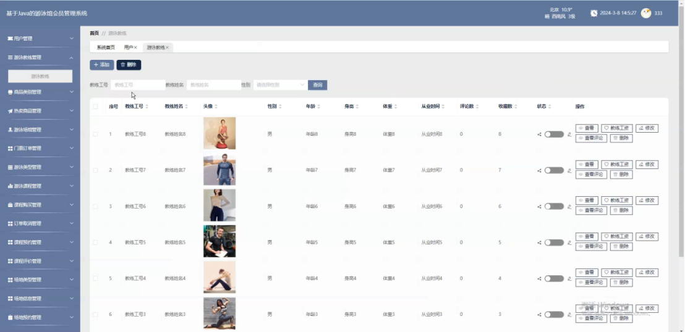Toggle status switch for 教练姓名6
Image resolution: width=685 pixels, height=332 pixels.
pos(554,206)
